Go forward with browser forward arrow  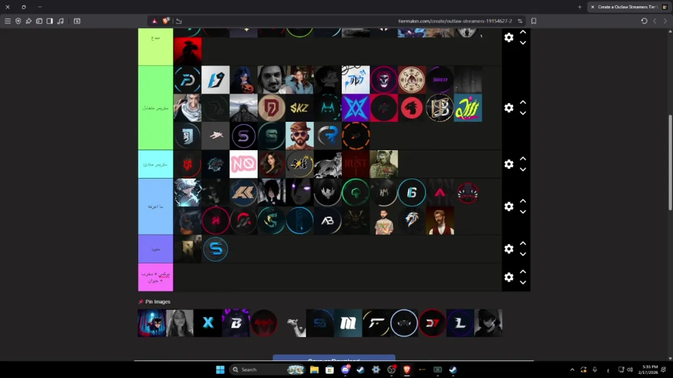pos(665,21)
